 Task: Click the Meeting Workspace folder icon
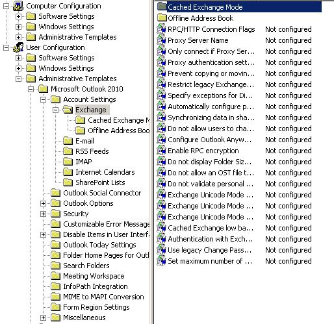coord(55,276)
